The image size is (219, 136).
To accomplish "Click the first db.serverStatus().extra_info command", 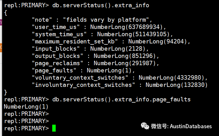I will pyautogui.click(x=101, y=5).
